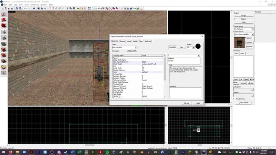Select the Selection tool in left toolbar
This screenshot has height=155, width=276.
(4, 14)
